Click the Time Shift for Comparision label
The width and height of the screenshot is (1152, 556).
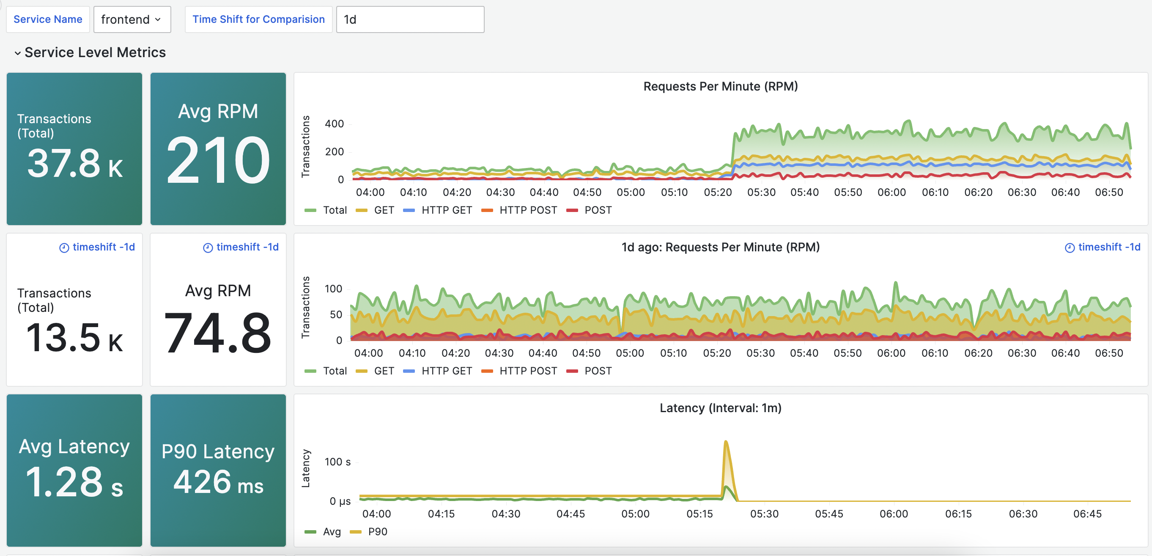click(258, 20)
